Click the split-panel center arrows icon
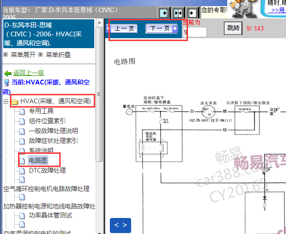Viewport: 286px width, 234px height. [178, 13]
